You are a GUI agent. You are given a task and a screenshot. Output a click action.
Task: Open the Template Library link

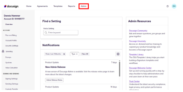click(x=136, y=54)
